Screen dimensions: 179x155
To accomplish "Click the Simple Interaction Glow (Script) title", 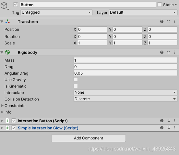I will (48, 128).
